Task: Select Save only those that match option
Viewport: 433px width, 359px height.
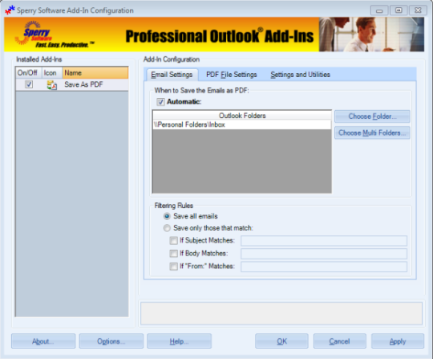Action: (x=167, y=228)
